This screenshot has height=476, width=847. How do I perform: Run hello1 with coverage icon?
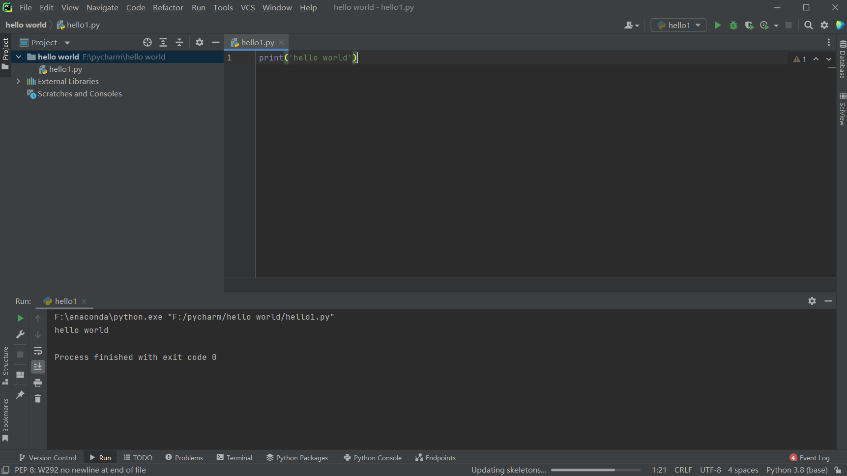[749, 25]
